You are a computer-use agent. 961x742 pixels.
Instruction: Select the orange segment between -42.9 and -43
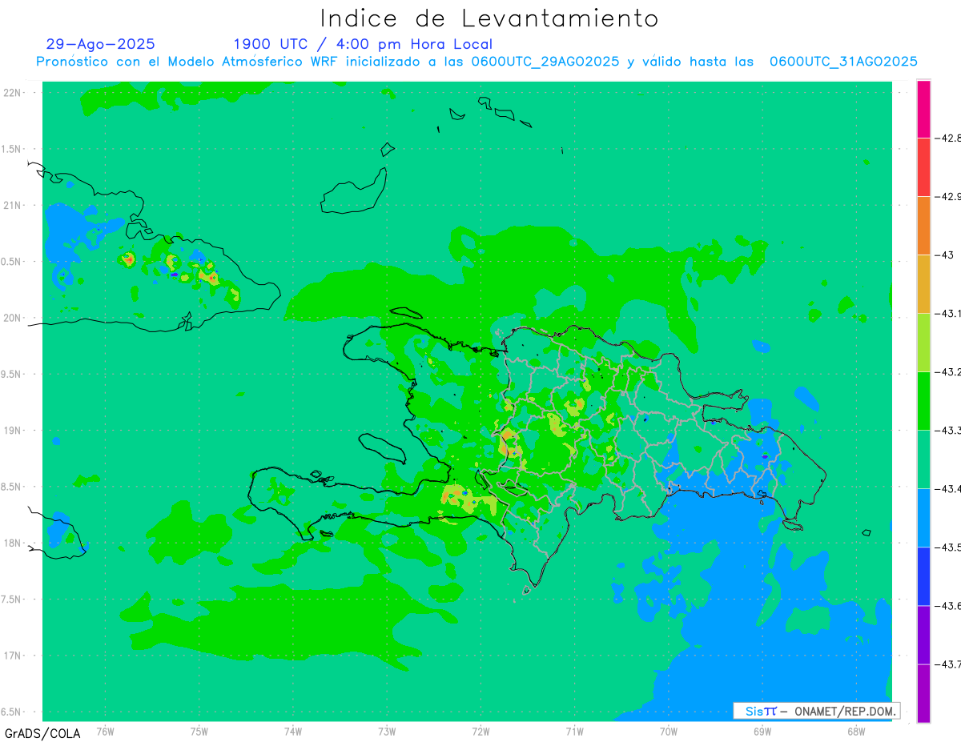[x=923, y=226]
